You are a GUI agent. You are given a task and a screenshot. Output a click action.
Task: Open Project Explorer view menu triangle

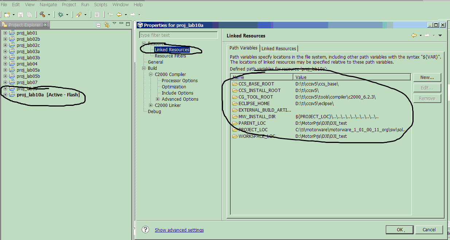(x=114, y=23)
